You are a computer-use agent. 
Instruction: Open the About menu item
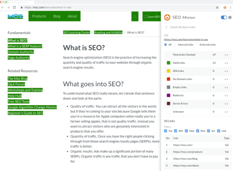click(x=72, y=16)
